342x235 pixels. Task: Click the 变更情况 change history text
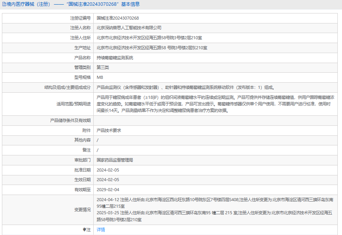[215, 210]
